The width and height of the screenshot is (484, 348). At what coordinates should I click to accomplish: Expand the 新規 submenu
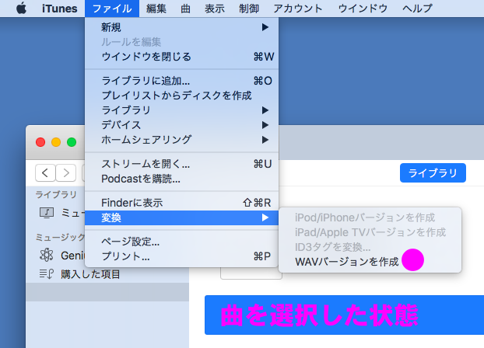182,27
